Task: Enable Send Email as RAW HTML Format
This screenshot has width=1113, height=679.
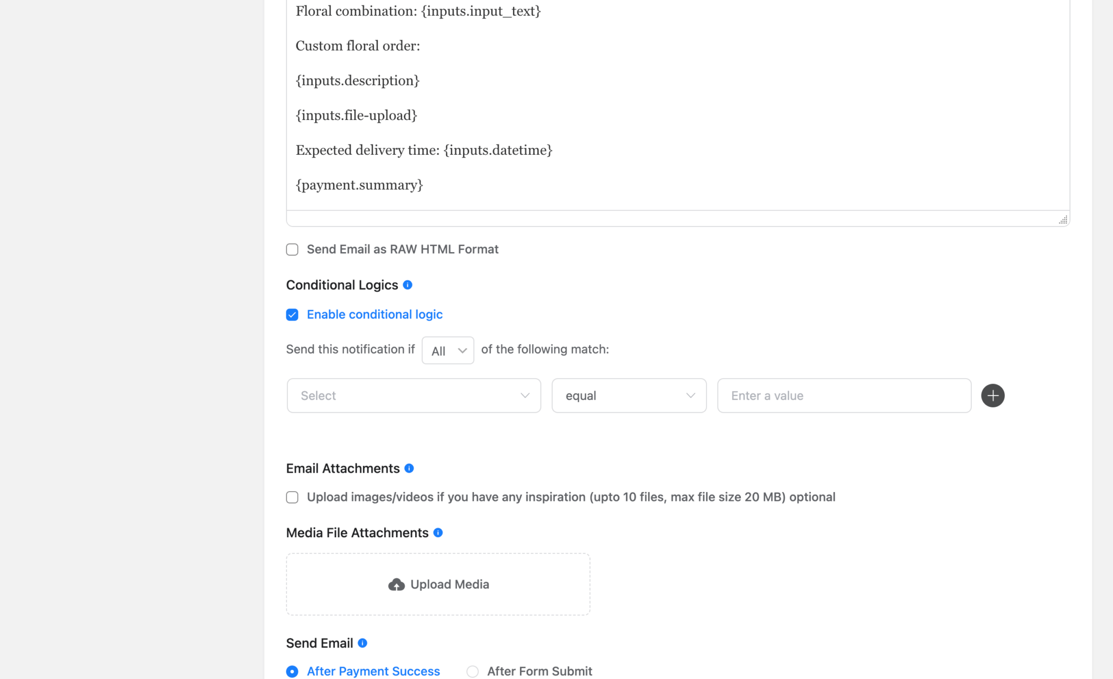Action: pyautogui.click(x=292, y=249)
